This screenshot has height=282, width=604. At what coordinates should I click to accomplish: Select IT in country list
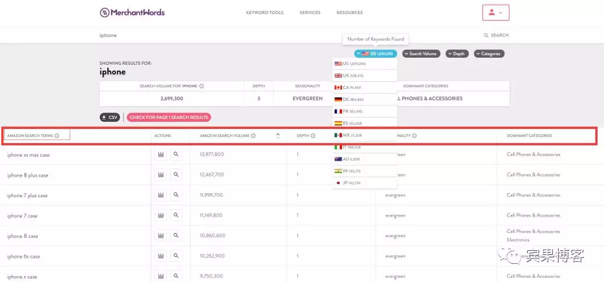tap(365, 147)
